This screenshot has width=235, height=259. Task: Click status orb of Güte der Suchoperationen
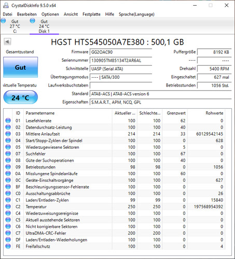pos(8,160)
